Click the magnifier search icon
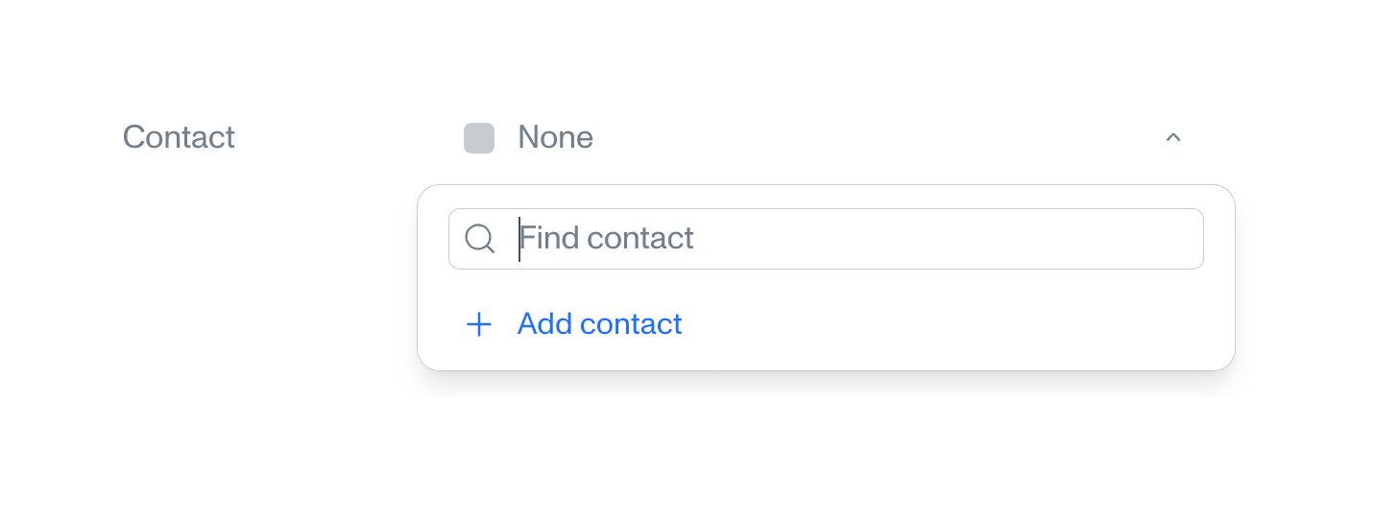The height and width of the screenshot is (518, 1376). coord(479,239)
